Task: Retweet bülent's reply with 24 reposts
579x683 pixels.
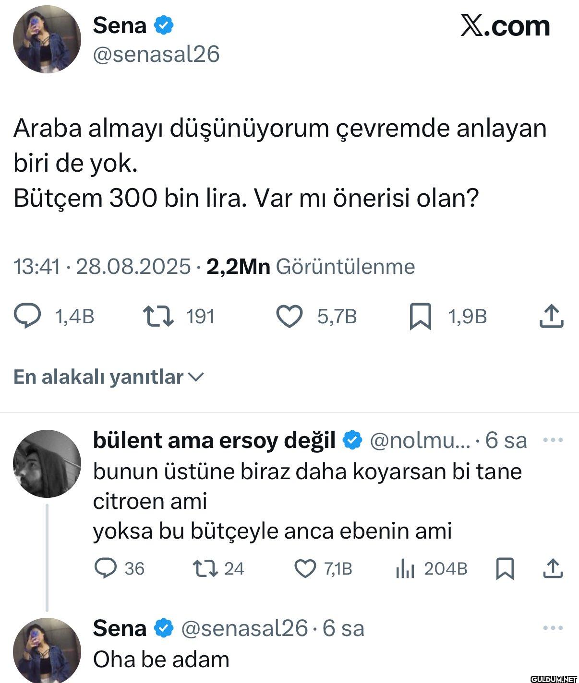Action: coord(205,568)
